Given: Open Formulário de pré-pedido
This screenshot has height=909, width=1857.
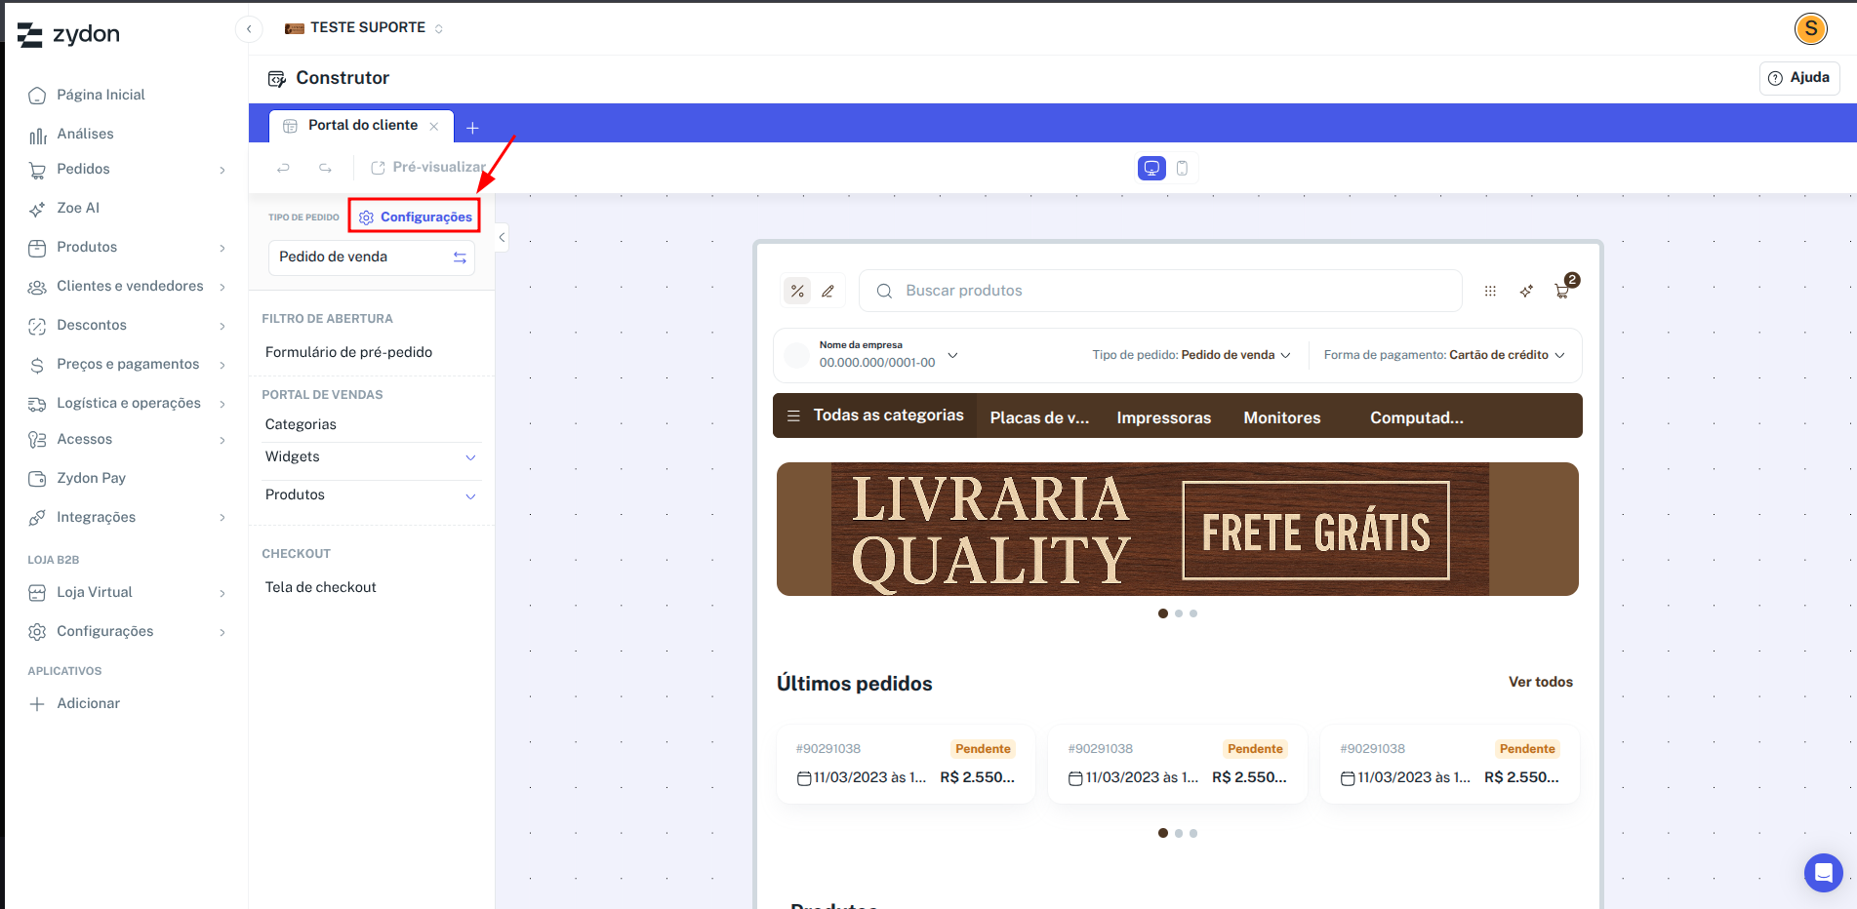Looking at the screenshot, I should 348,352.
